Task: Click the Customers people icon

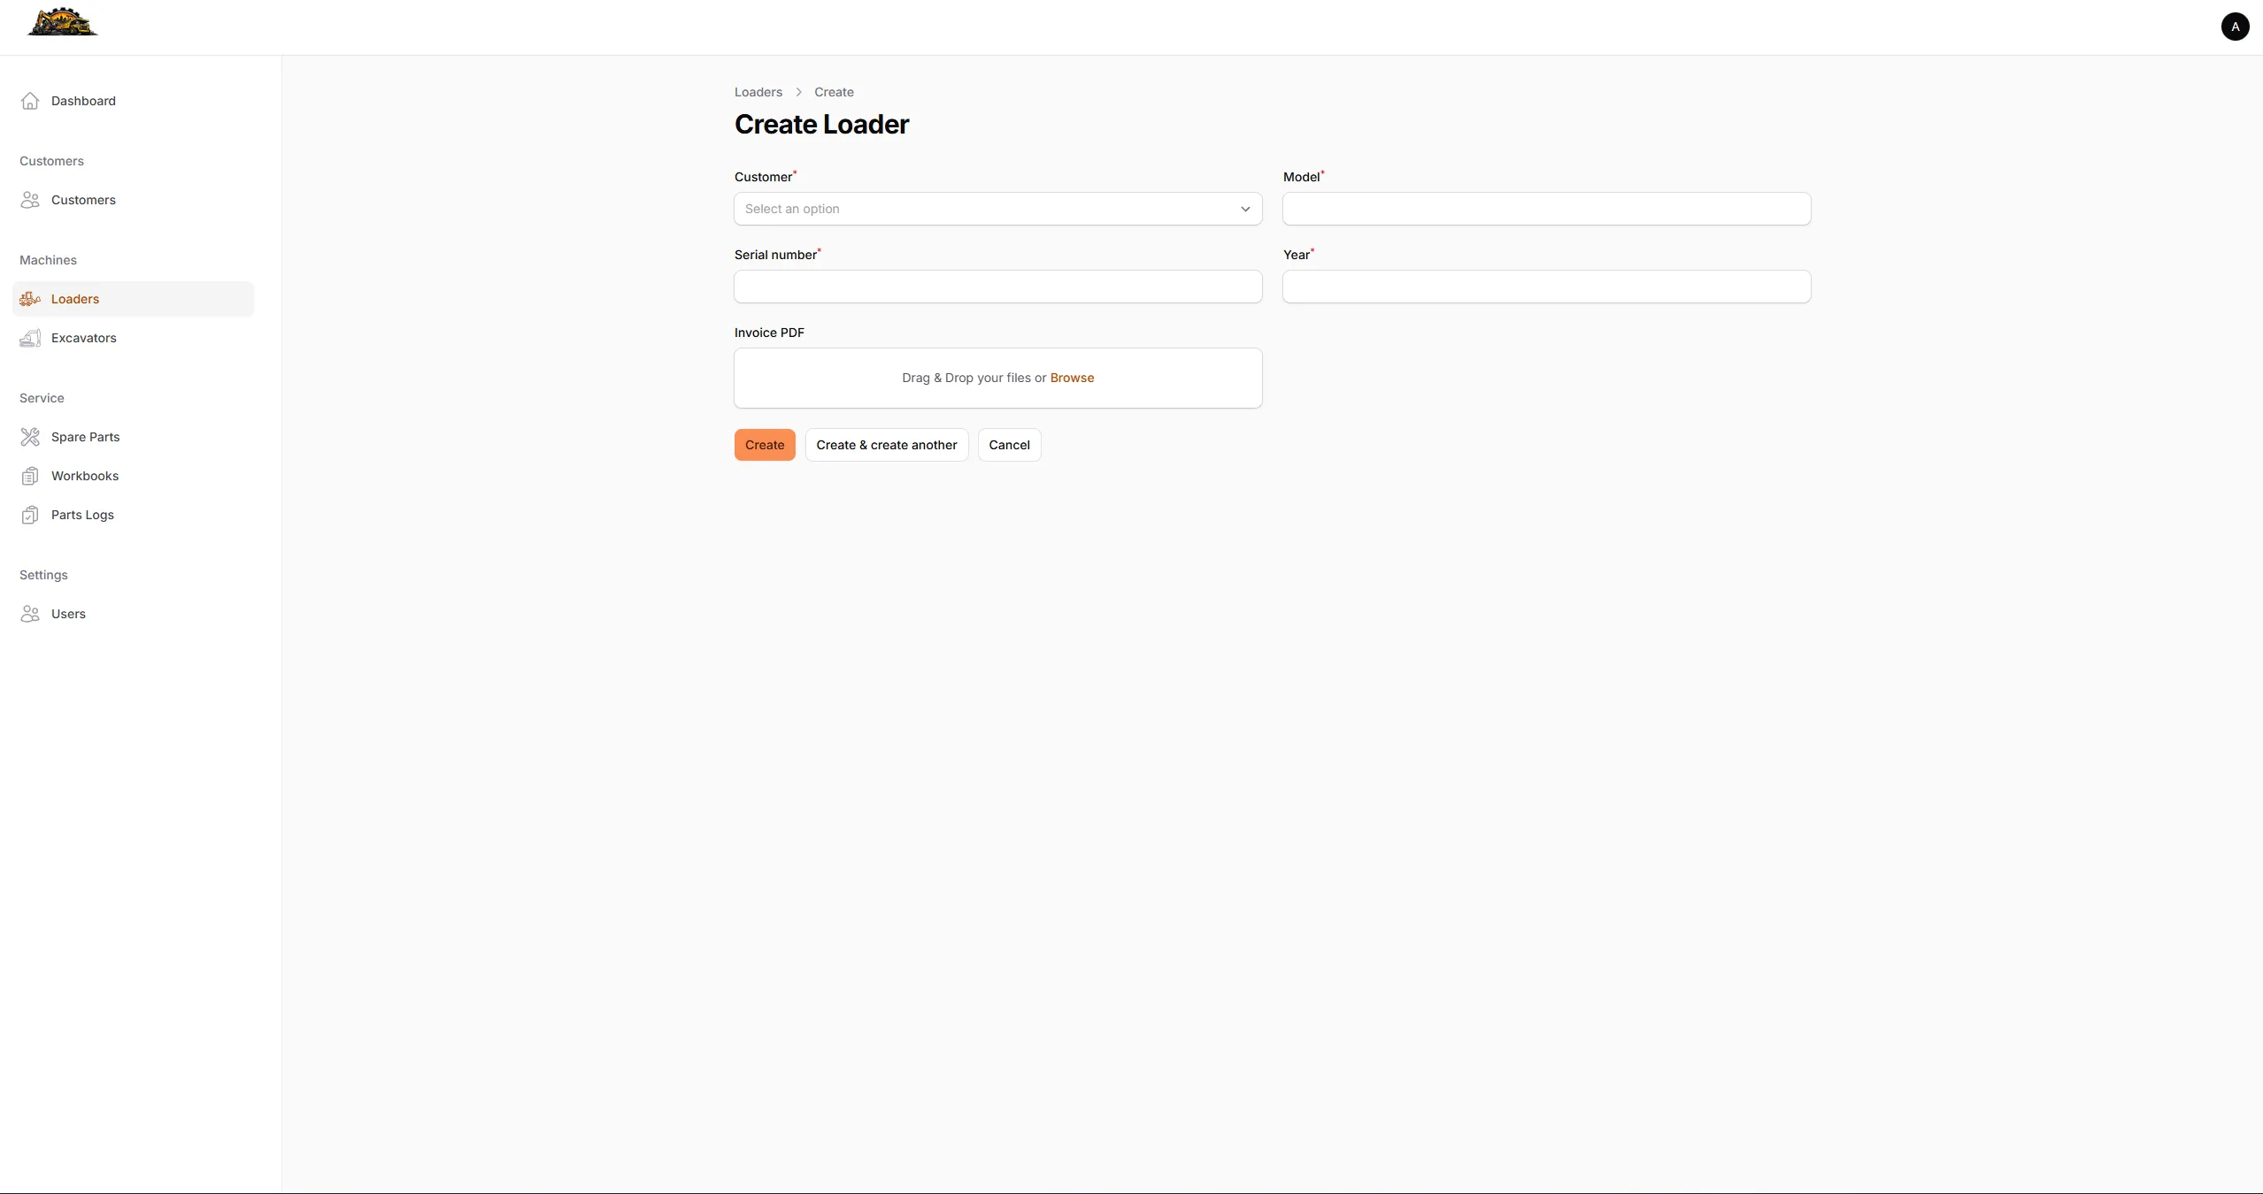Action: pos(30,200)
